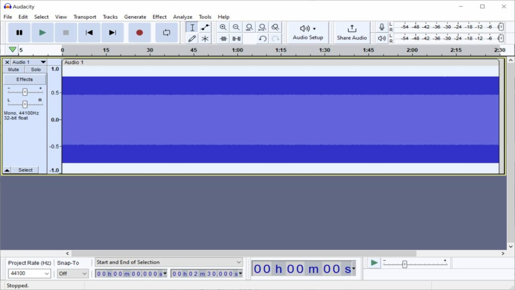Select the Multi-tool asterisk icon

point(205,39)
